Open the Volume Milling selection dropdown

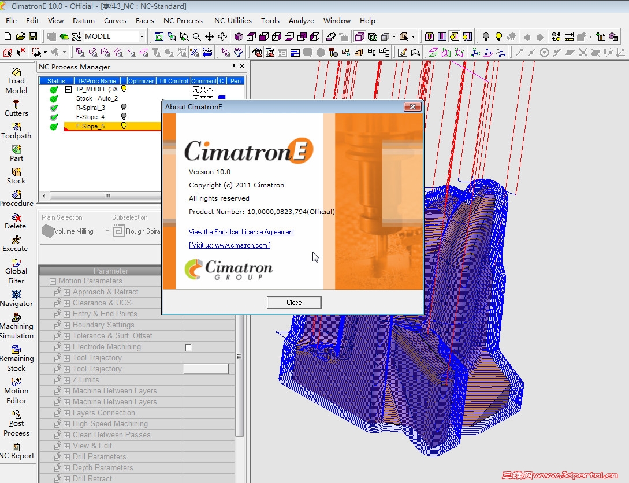pos(107,231)
